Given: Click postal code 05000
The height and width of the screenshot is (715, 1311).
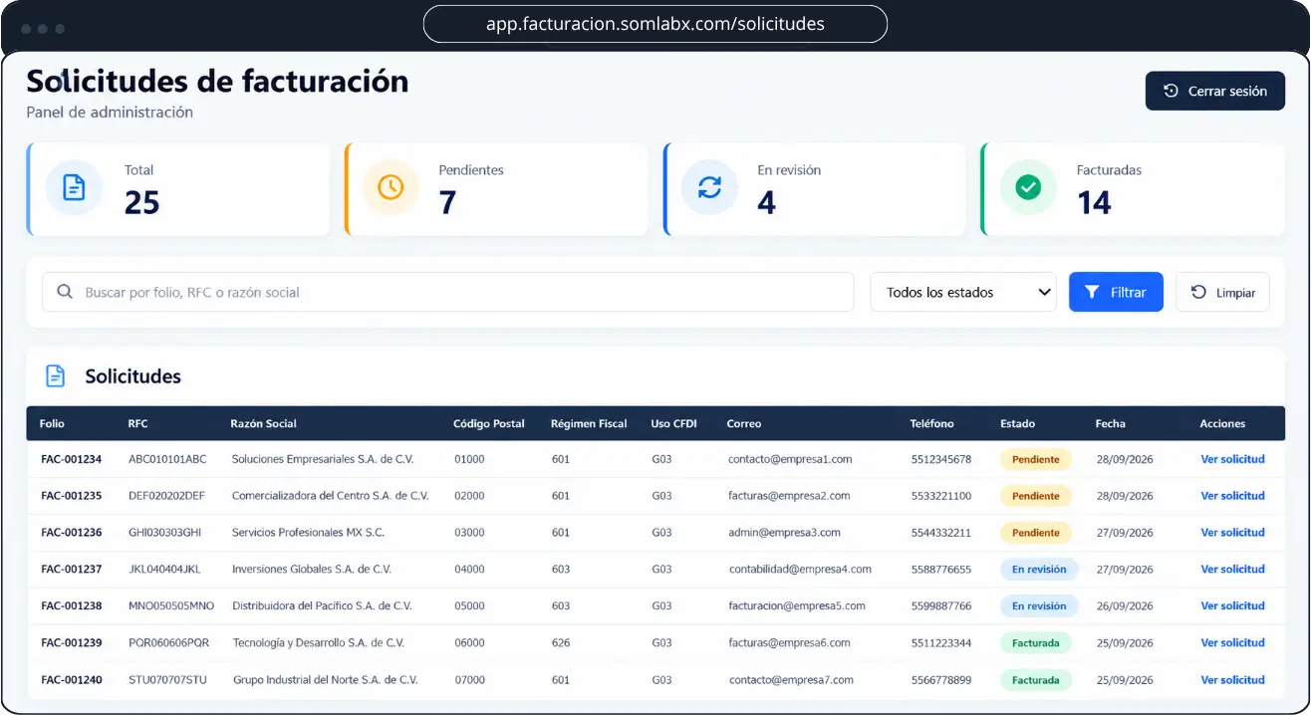Looking at the screenshot, I should 469,605.
